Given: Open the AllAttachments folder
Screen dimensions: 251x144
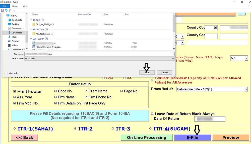Looking at the screenshot, I should click(x=44, y=34).
